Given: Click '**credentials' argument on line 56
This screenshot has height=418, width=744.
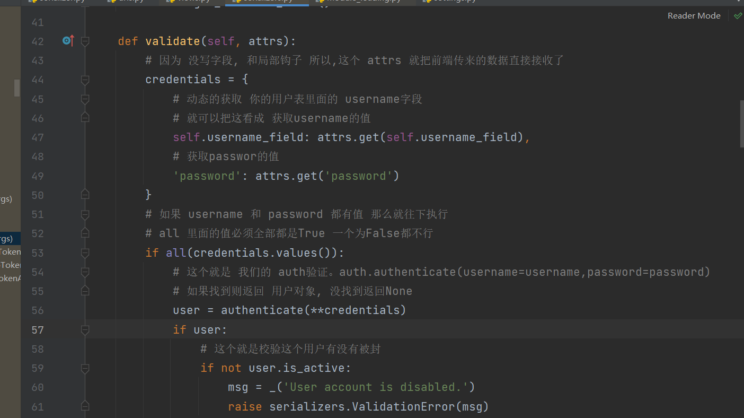Looking at the screenshot, I should [x=355, y=310].
